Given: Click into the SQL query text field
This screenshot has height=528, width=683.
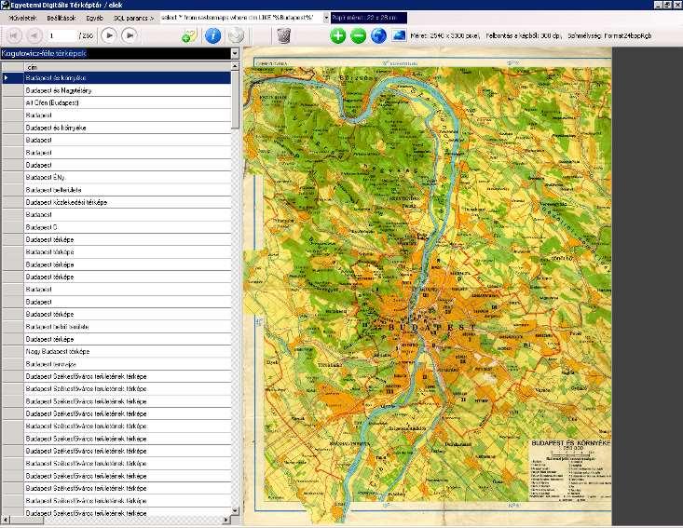Looking at the screenshot, I should click(x=241, y=18).
